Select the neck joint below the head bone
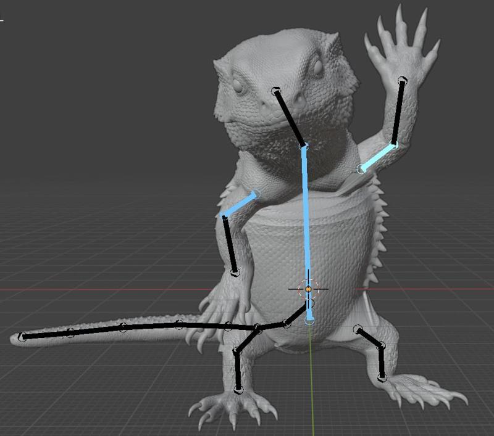The image size is (494, 436). [x=303, y=146]
